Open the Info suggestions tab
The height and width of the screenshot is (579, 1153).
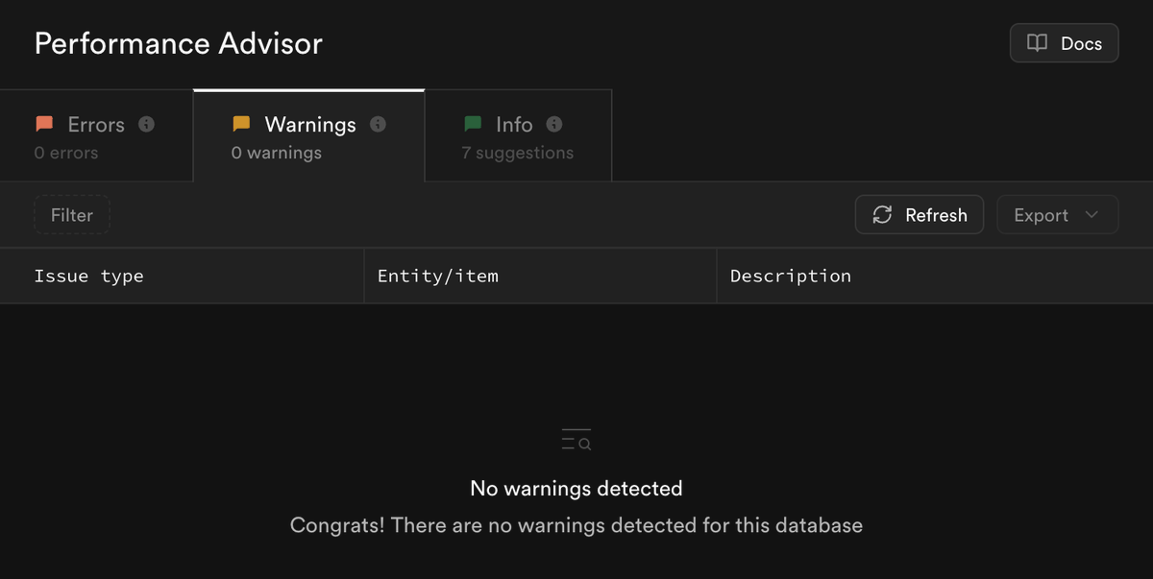518,136
